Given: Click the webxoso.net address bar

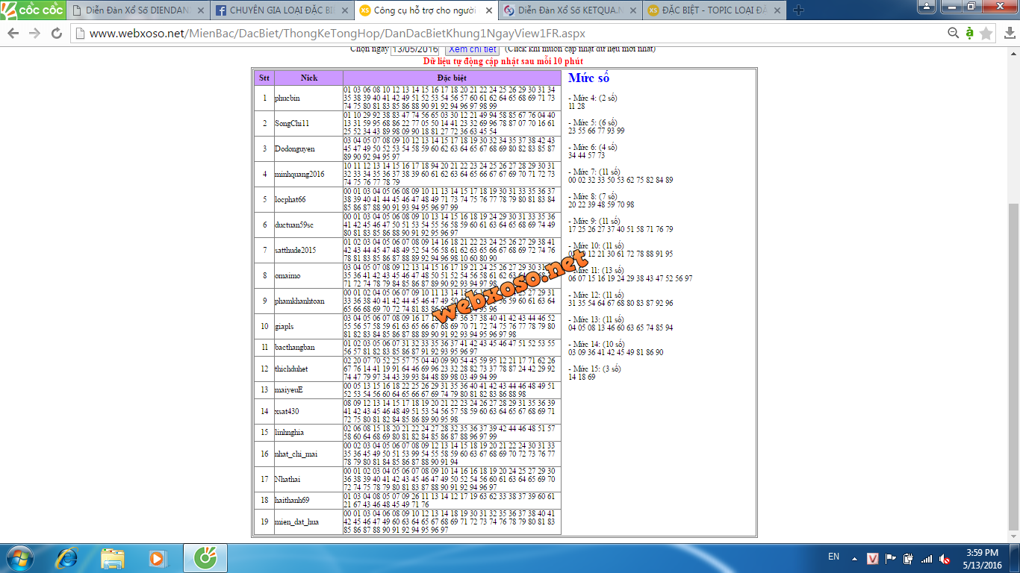Looking at the screenshot, I should 508,34.
